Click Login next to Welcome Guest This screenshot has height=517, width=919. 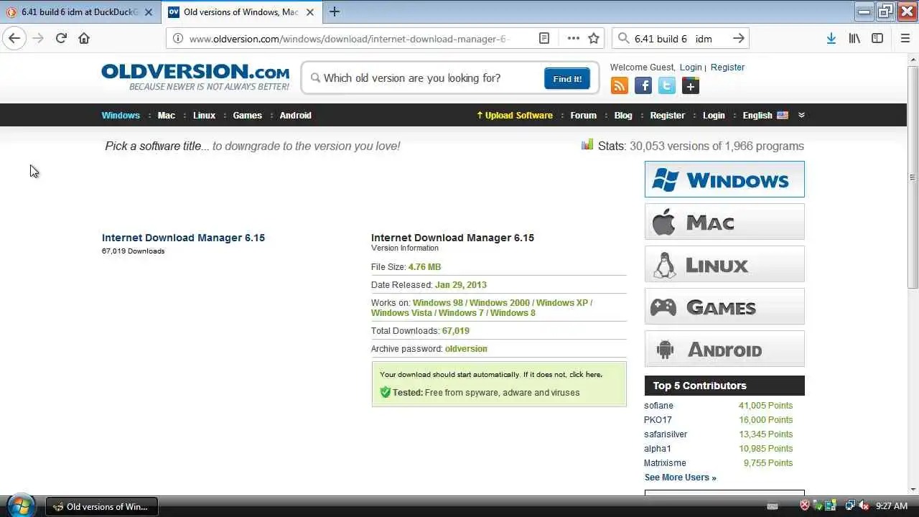[691, 67]
